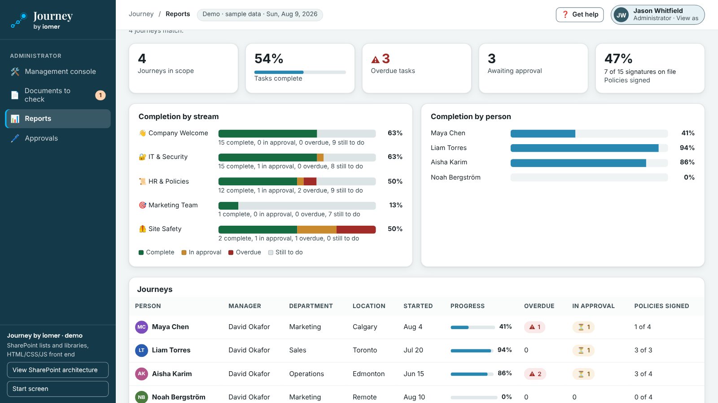Viewport: 718px width, 403px height.
Task: Click the Tasks complete 54% progress bar
Action: (x=300, y=72)
